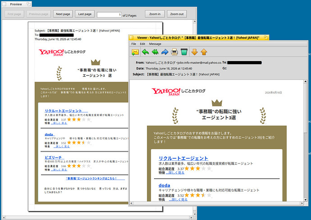Go to next message with the orange down arrow

pos(194,52)
